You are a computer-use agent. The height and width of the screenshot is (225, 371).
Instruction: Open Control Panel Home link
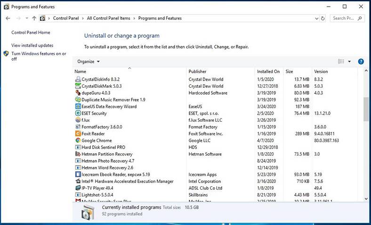[x=31, y=33]
